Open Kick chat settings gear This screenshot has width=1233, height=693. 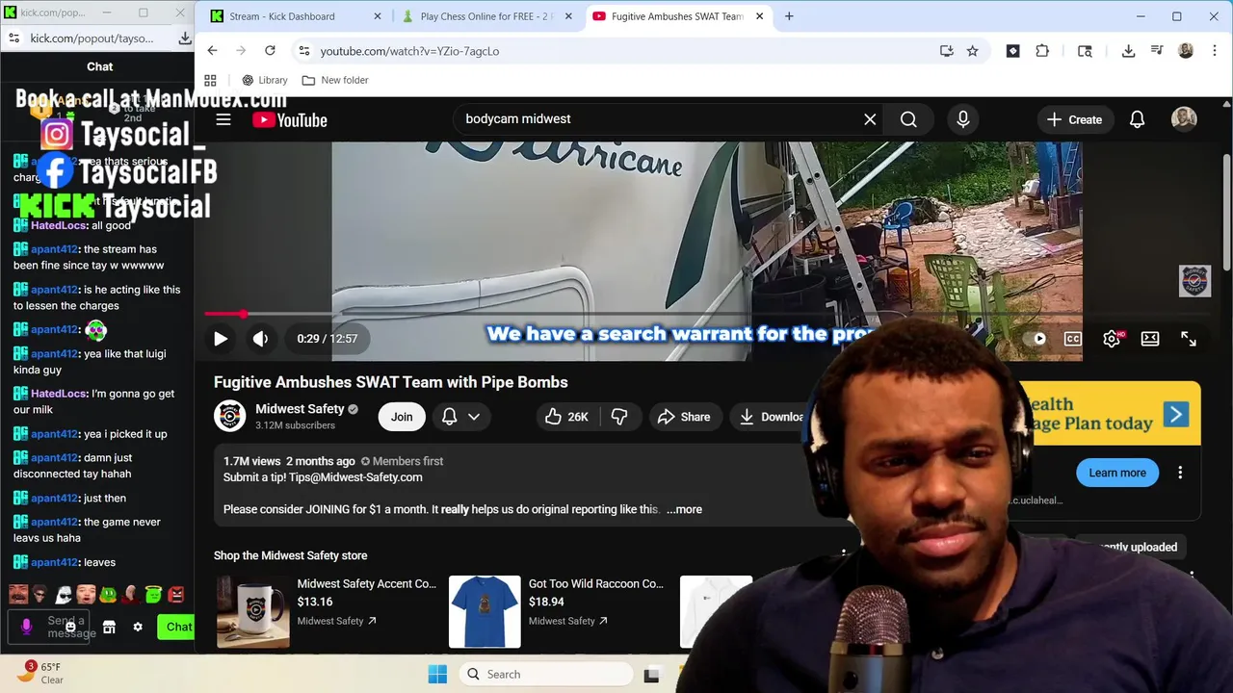pos(138,627)
